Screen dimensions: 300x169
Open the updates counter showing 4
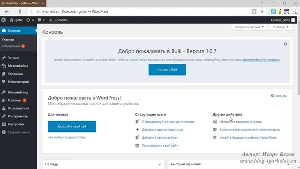[x=30, y=20]
